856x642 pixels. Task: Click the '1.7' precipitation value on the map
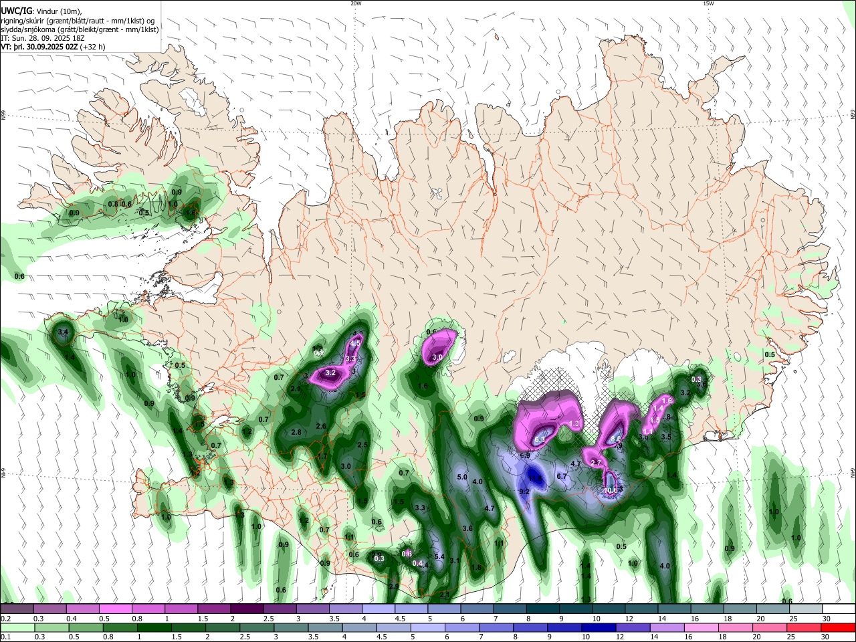coord(322,456)
